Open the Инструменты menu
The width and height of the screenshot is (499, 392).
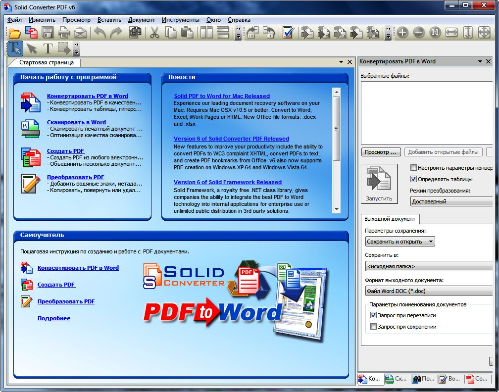(x=180, y=20)
